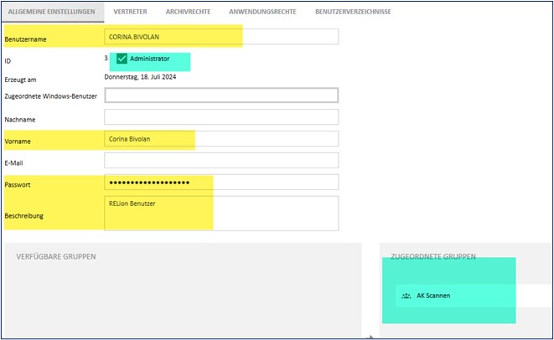
Task: Focus the Zugeordnete Windows-Benutzer field
Action: (x=221, y=95)
